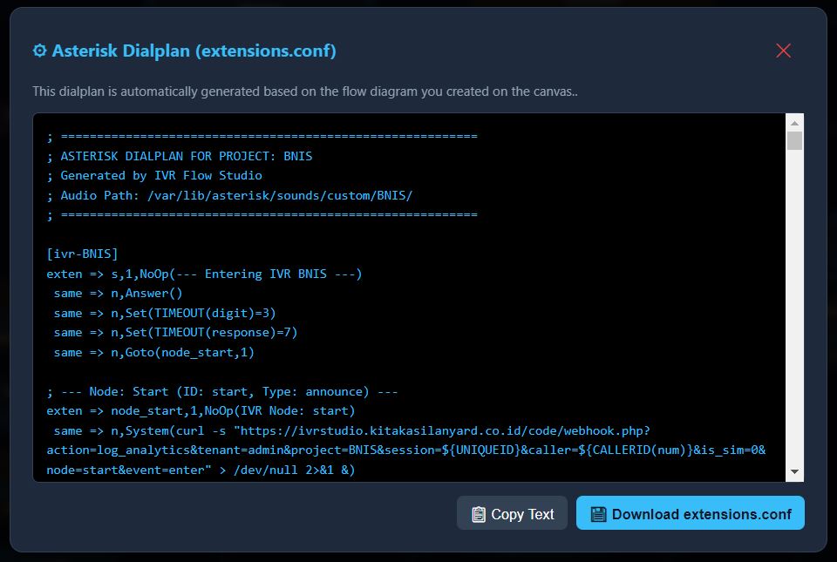This screenshot has width=837, height=562.
Task: Click the code box scrollbar thumb
Action: pos(794,141)
